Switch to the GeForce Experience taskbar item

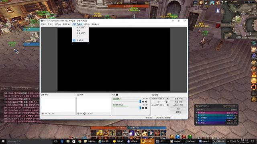[x=191, y=141]
